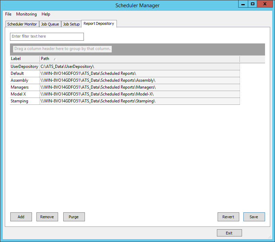This screenshot has width=275, height=242.
Task: Select the Report Depository tab
Action: click(99, 23)
